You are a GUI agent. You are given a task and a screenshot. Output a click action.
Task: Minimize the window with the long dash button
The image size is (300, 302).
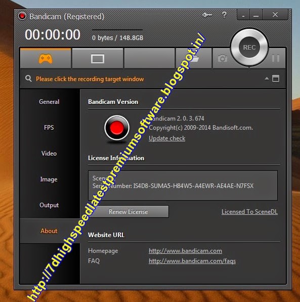(256, 15)
